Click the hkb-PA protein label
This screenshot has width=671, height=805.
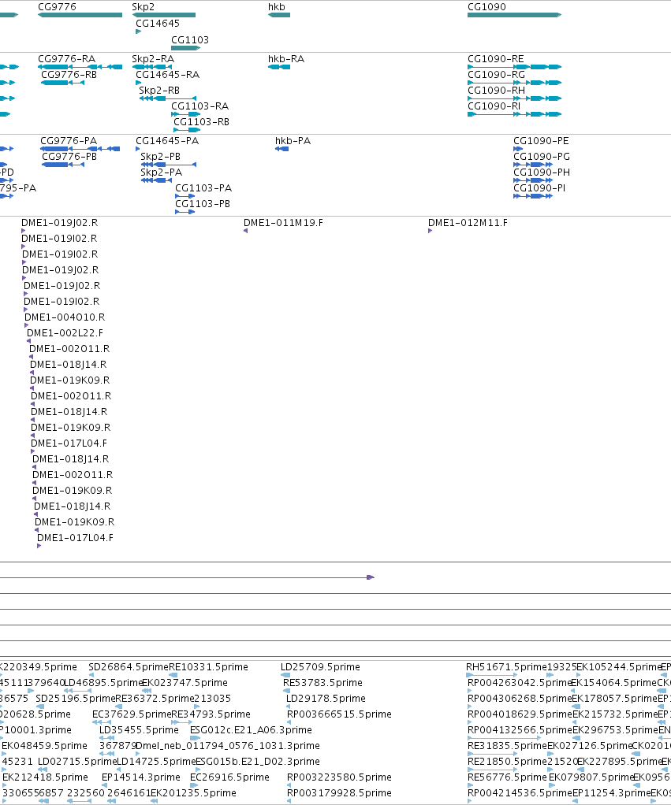pyautogui.click(x=293, y=141)
